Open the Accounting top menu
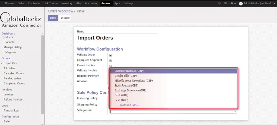The image size is (277, 125). tap(91, 3)
